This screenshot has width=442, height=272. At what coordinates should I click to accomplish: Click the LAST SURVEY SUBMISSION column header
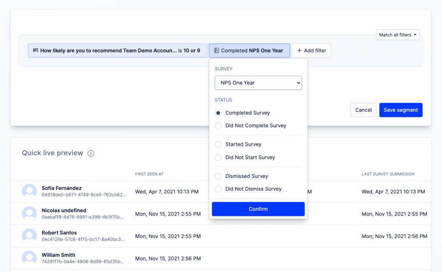click(x=388, y=174)
